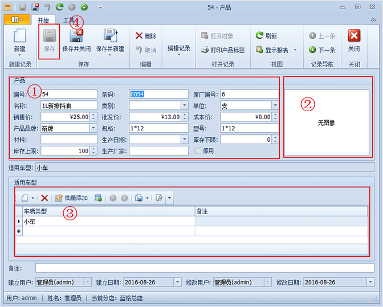Toggle the 停用 (Disabled) checkbox
The image size is (383, 307).
(x=198, y=151)
